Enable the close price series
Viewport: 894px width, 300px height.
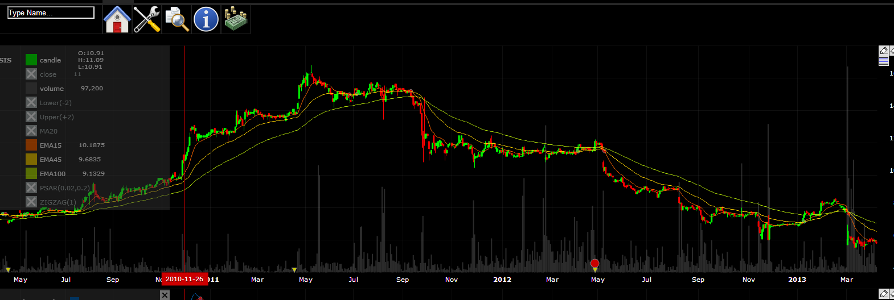pyautogui.click(x=31, y=74)
